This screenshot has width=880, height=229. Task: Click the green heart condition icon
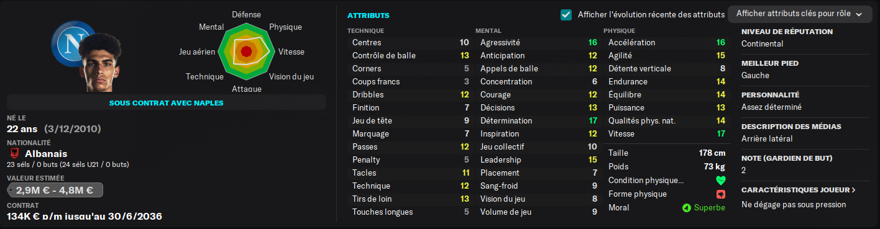coord(720,181)
